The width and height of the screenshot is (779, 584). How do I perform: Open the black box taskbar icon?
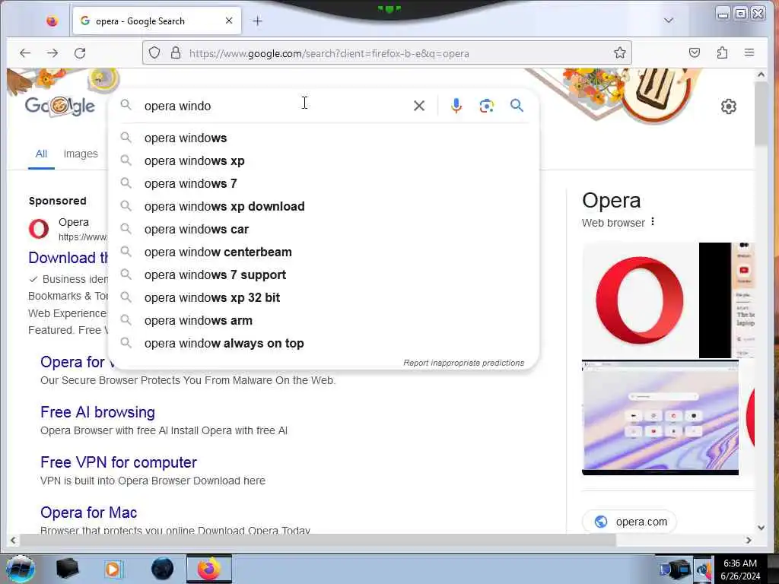(67, 569)
